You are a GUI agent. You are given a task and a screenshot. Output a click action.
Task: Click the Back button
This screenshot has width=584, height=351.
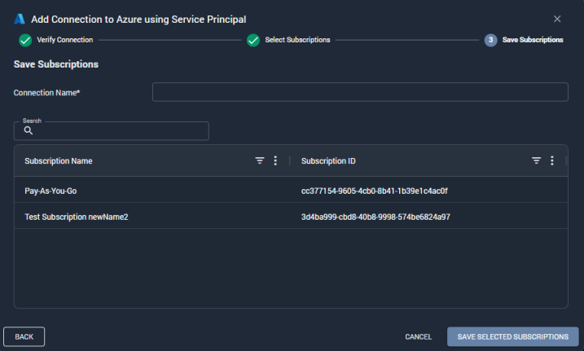[x=24, y=336]
